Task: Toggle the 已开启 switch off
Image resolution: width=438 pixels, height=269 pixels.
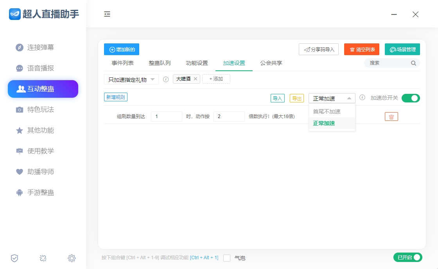Action: [x=408, y=257]
